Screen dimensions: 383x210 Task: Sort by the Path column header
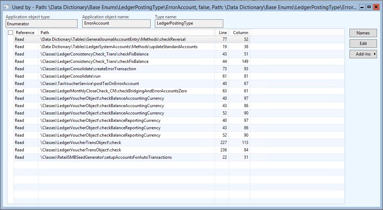click(x=126, y=33)
